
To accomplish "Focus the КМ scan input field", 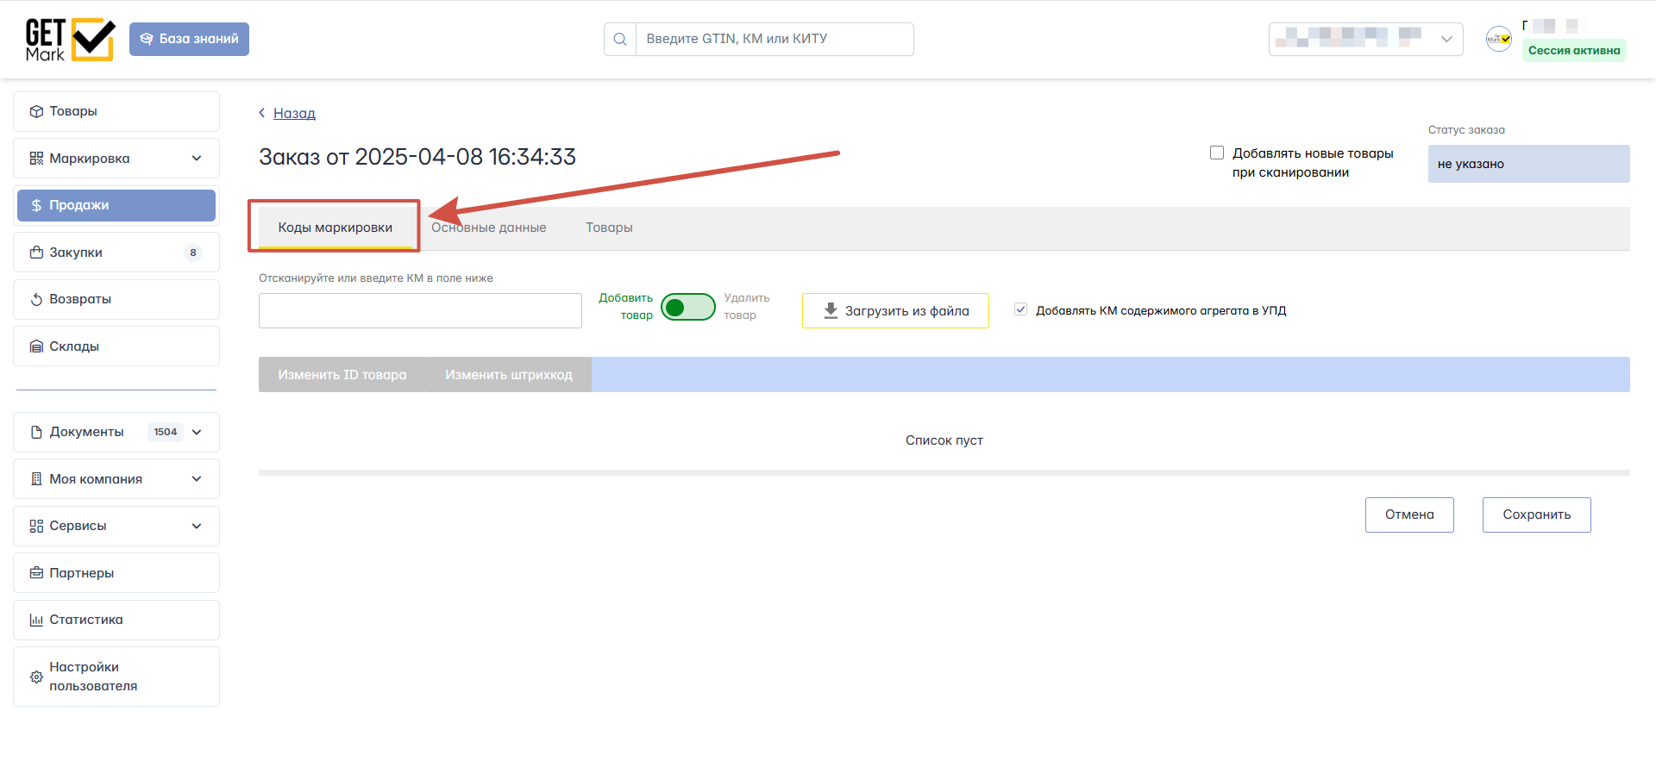I will [420, 310].
